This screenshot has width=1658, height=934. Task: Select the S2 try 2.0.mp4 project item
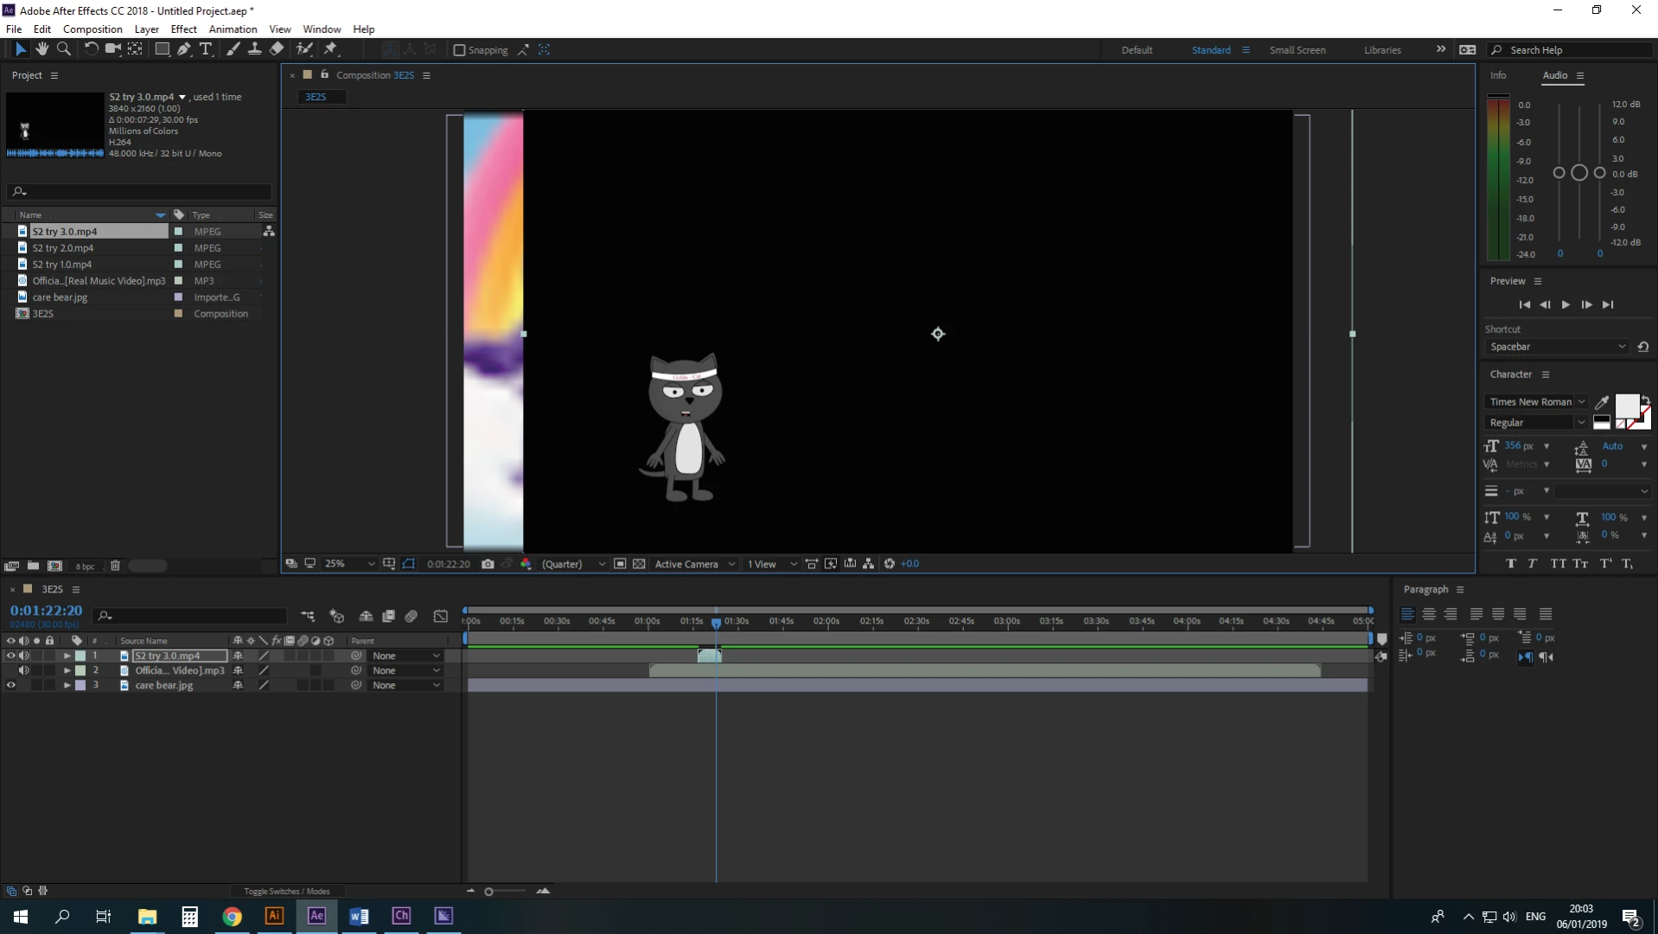(62, 248)
